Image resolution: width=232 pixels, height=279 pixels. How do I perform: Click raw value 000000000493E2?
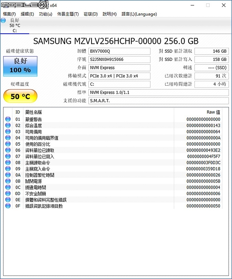203,150
